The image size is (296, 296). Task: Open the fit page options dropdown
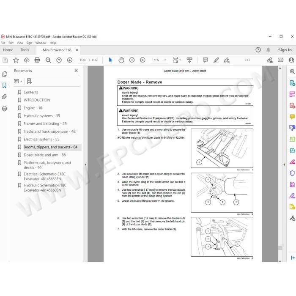click(177, 60)
